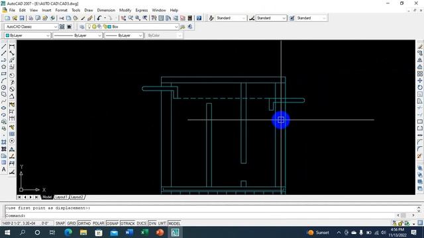Click the Match Properties brush icon
Screen dimensions: 424x238
click(90, 18)
